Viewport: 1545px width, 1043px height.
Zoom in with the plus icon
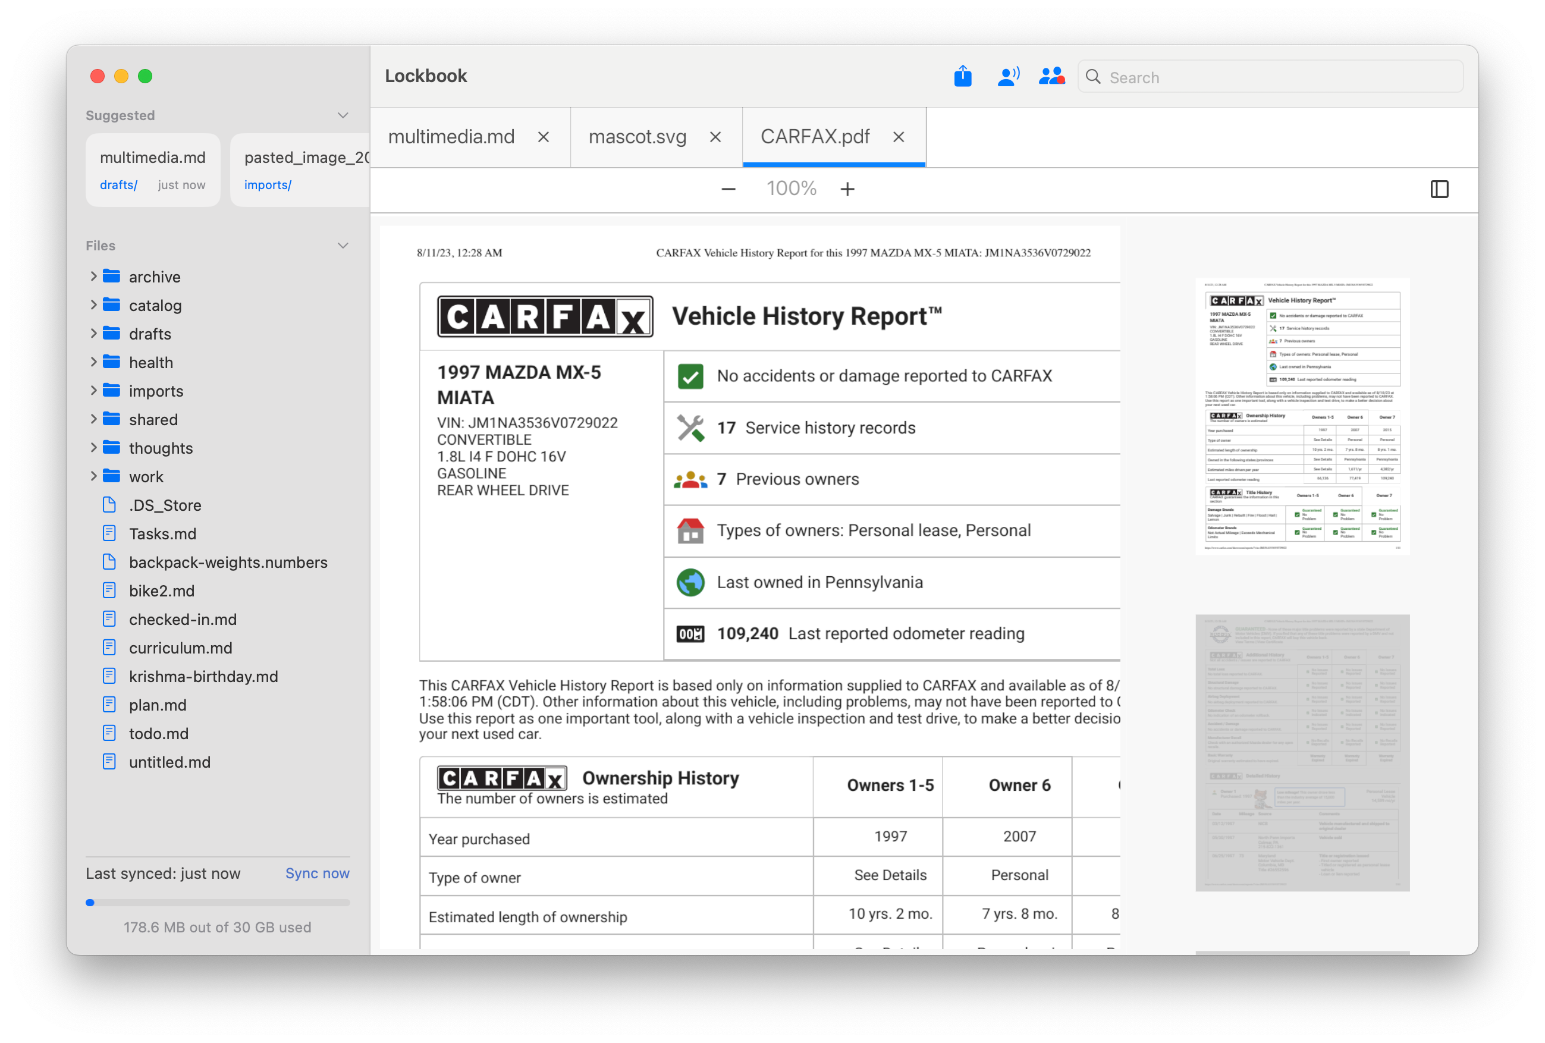click(847, 189)
